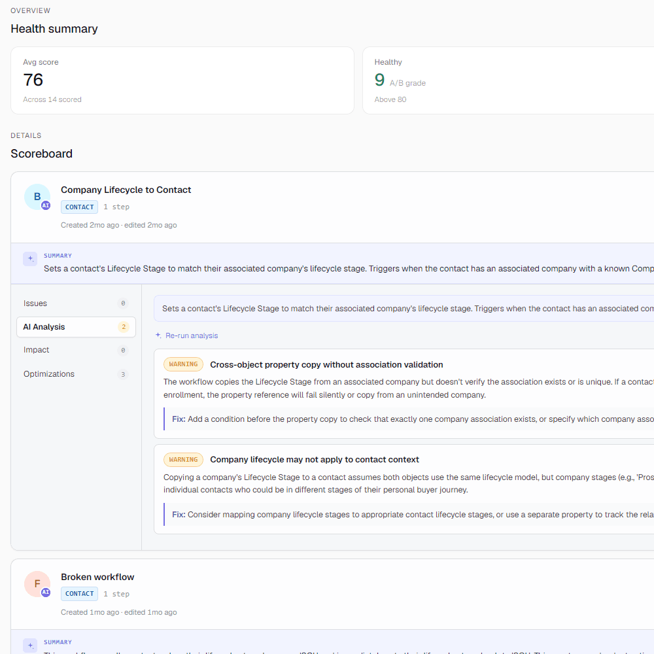Click Re-run analysis link
The height and width of the screenshot is (654, 654).
187,336
